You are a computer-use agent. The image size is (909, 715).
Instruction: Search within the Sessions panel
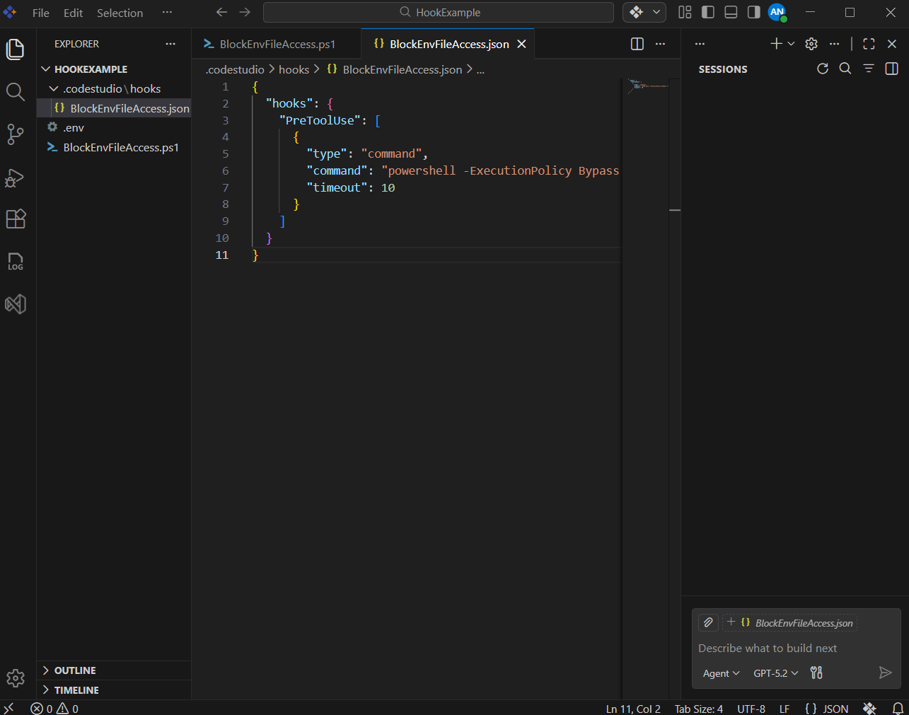(x=845, y=69)
